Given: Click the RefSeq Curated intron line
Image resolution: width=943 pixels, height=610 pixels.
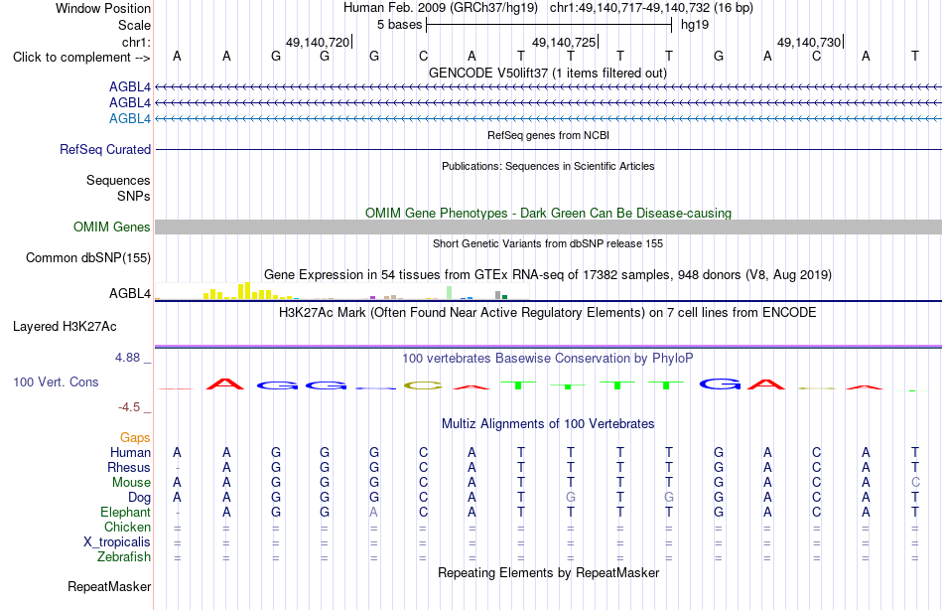Looking at the screenshot, I should point(548,149).
